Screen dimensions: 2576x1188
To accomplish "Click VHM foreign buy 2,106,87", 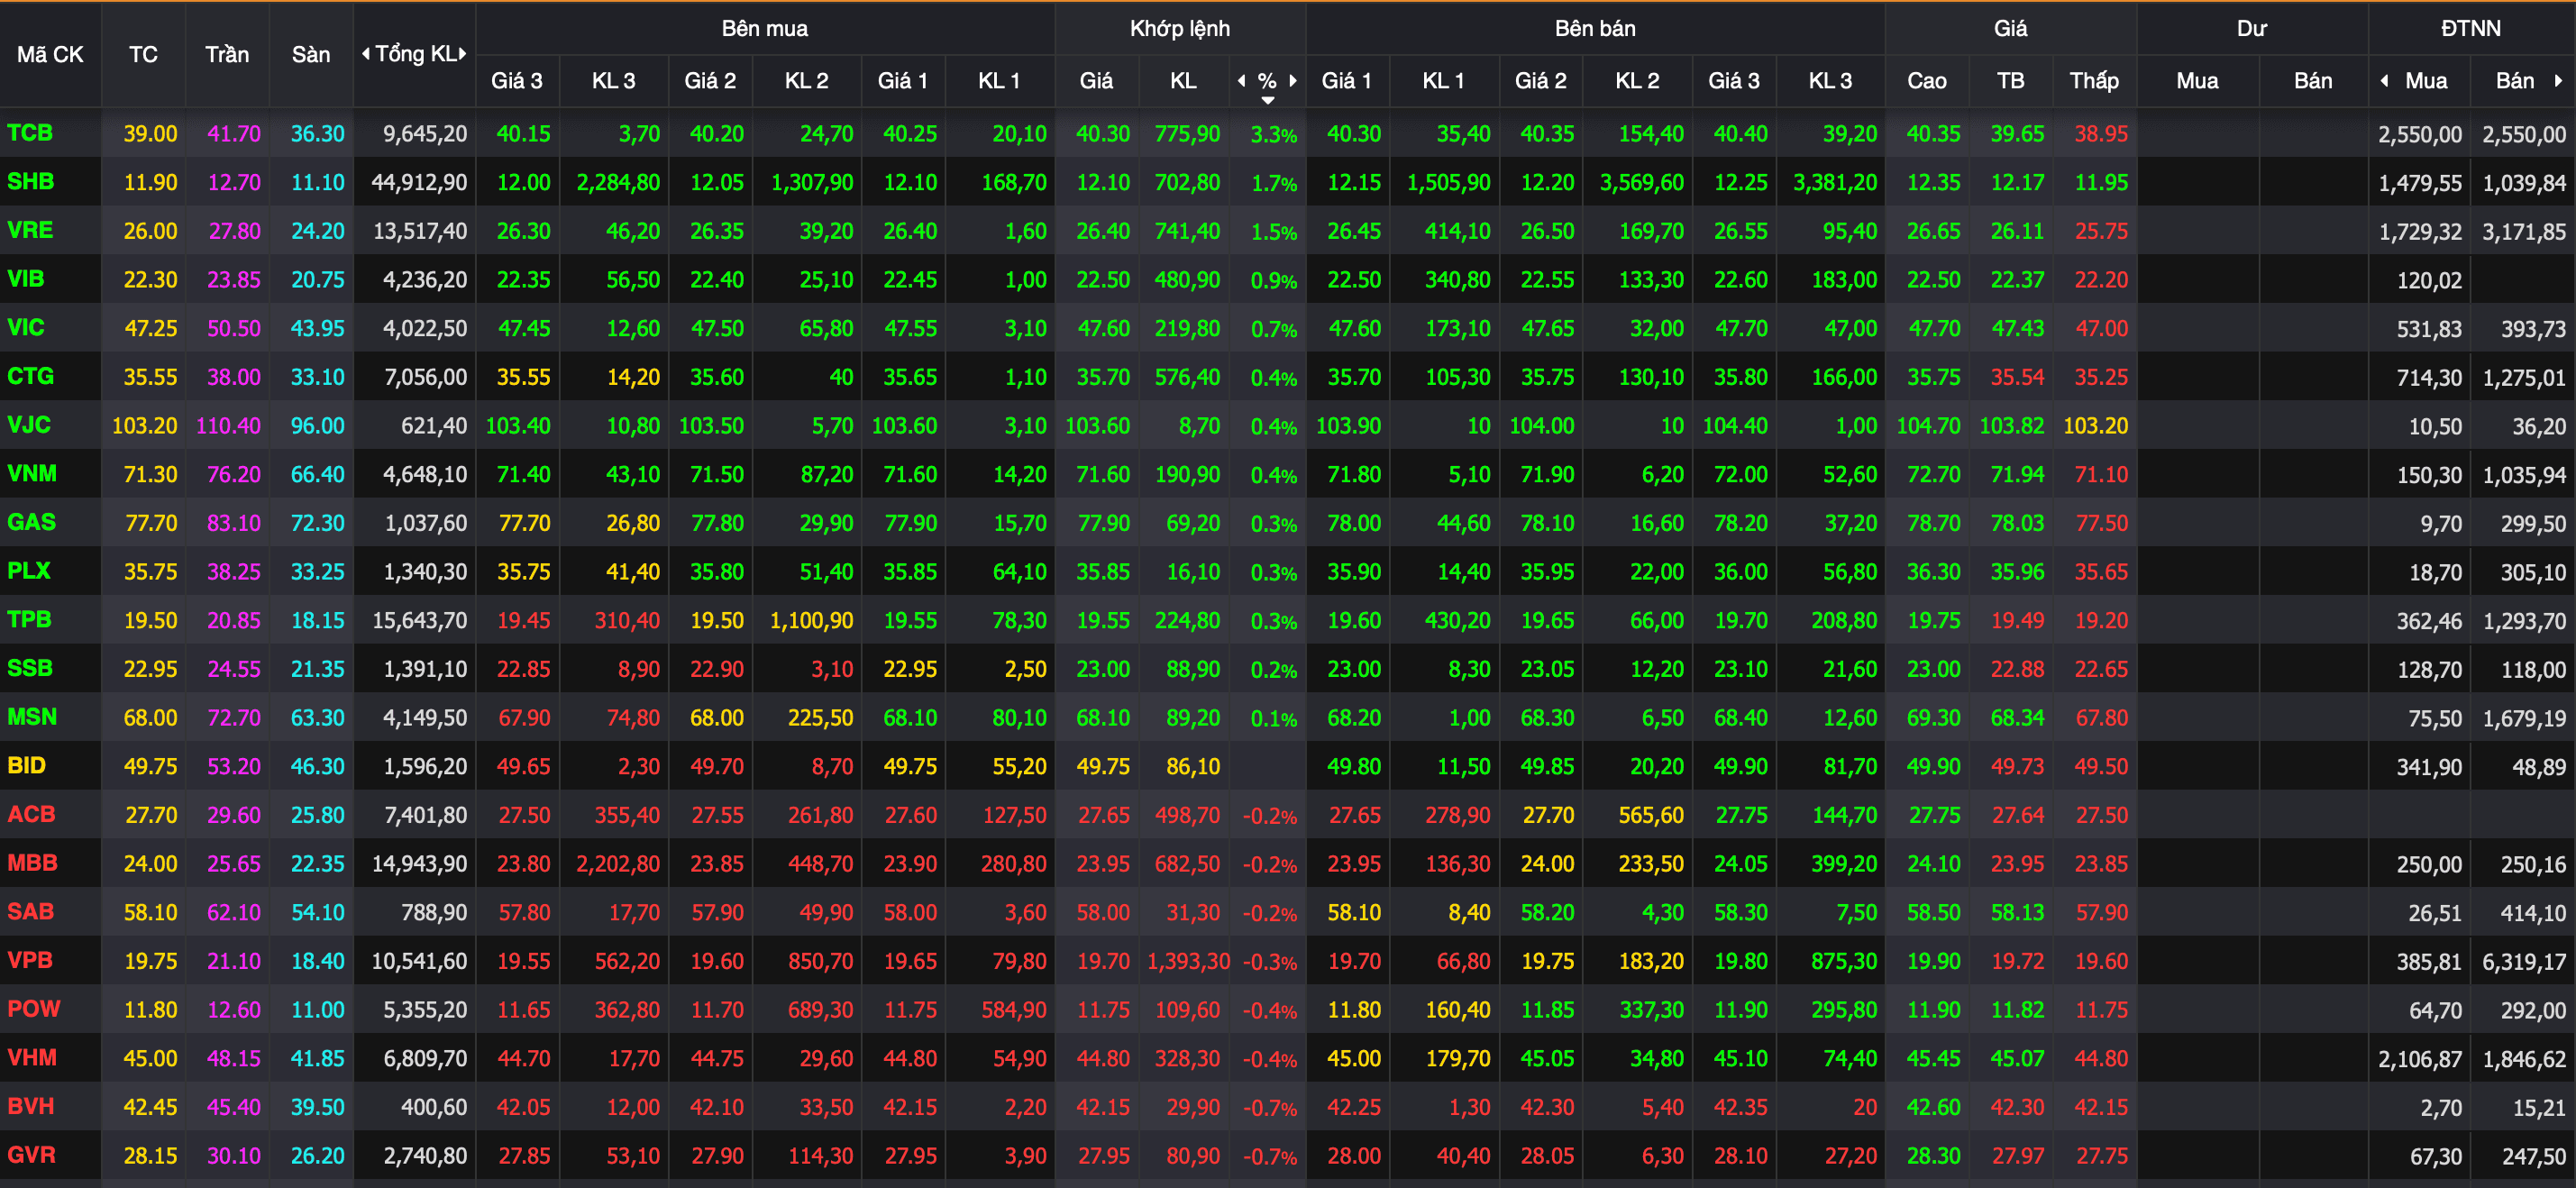I will pyautogui.click(x=2420, y=1059).
